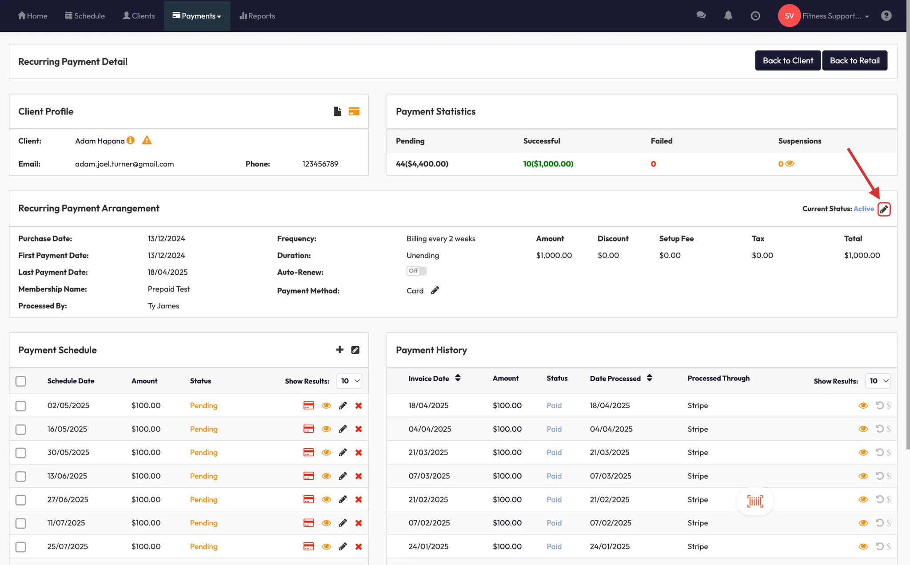This screenshot has height=565, width=910.
Task: Go to the Reports tab
Action: (257, 16)
